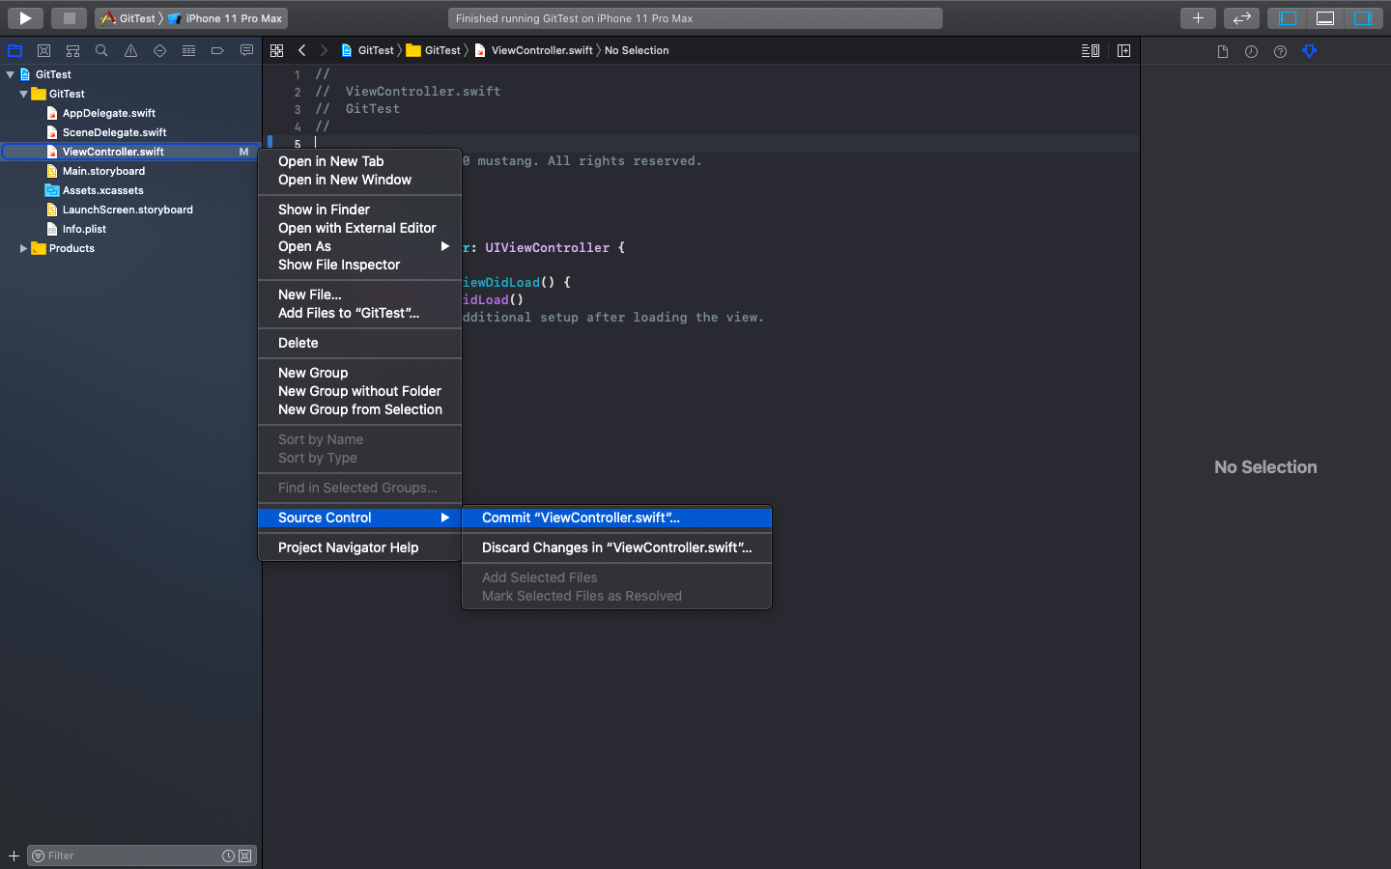The width and height of the screenshot is (1391, 869).
Task: Choose Delete from context menu
Action: point(359,343)
